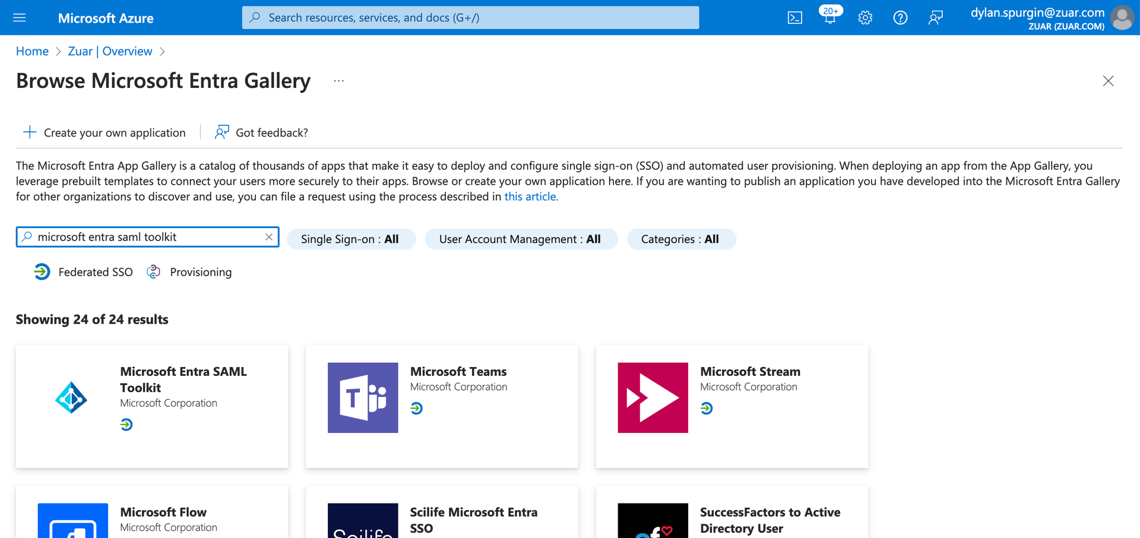Screen dimensions: 1140x538
Task: Open the ellipsis more options beside title
Action: (338, 81)
